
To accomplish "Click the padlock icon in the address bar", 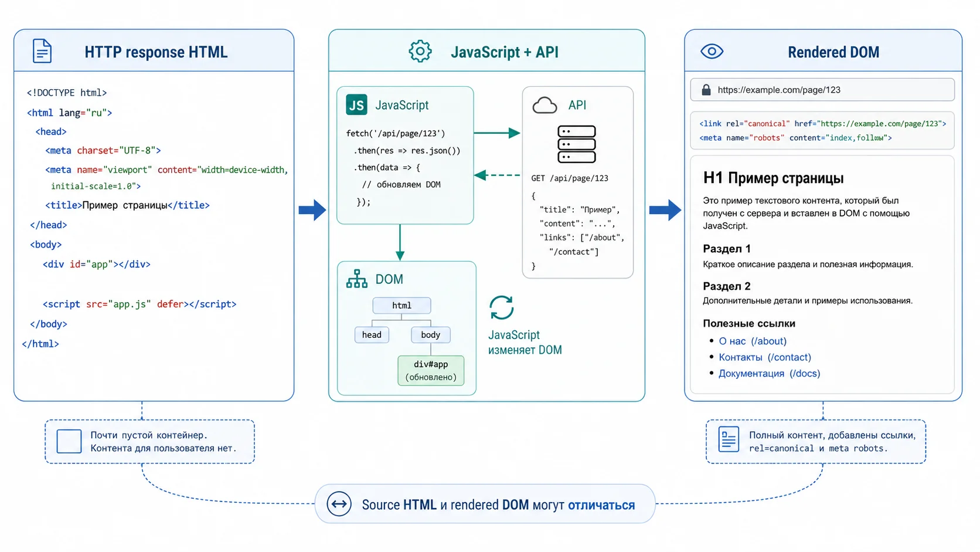I will 706,90.
